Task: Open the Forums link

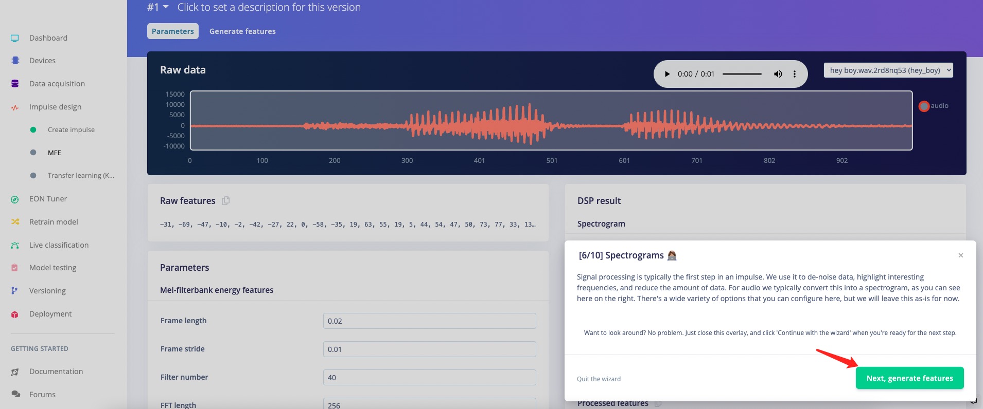Action: pos(42,395)
